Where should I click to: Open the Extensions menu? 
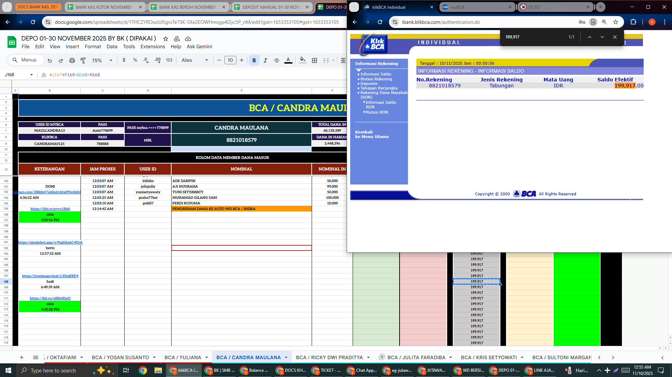pyautogui.click(x=153, y=46)
